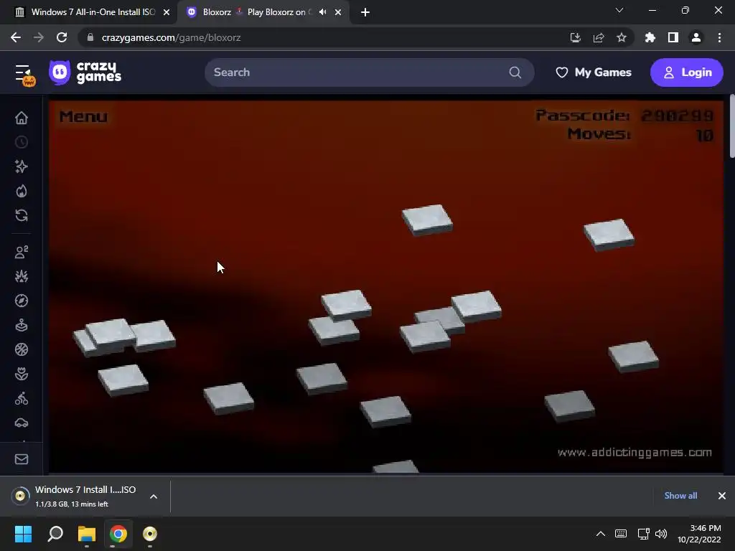Open File Explorer from taskbar

click(87, 534)
